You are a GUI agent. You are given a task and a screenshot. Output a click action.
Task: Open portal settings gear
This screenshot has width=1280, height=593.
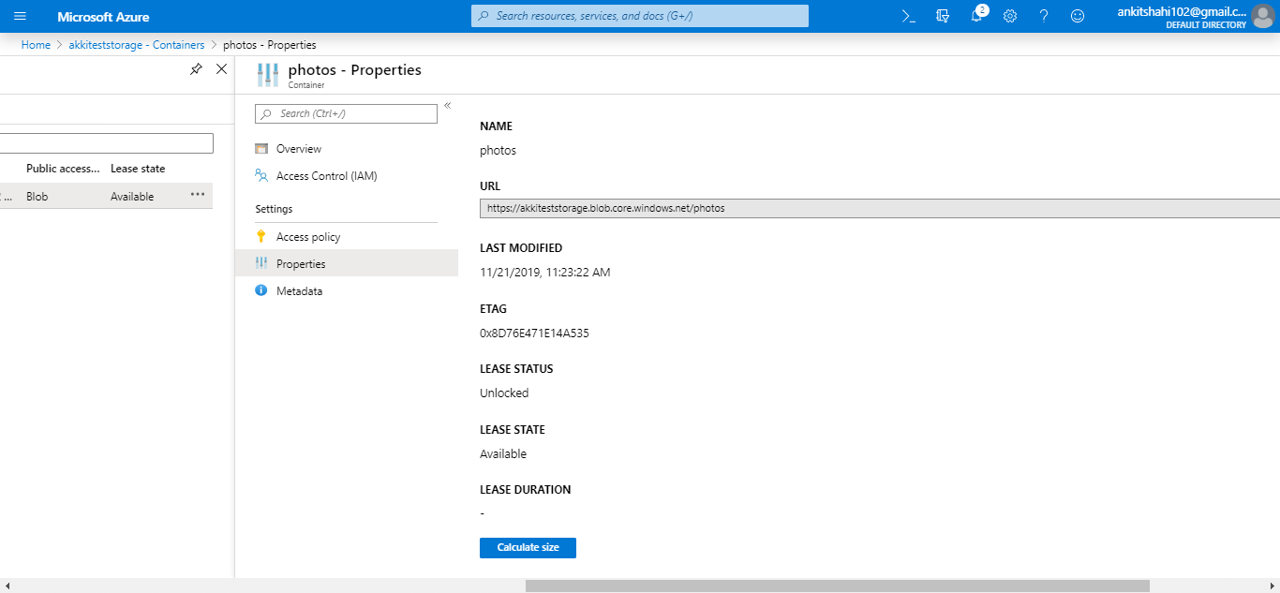pyautogui.click(x=1010, y=16)
